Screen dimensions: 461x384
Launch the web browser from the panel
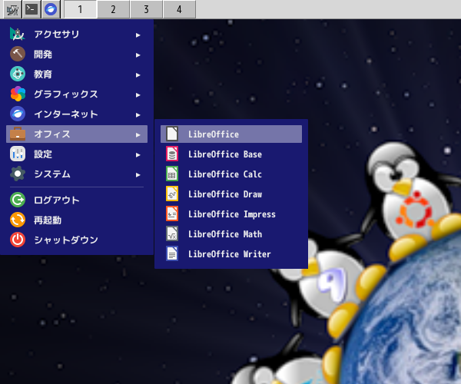point(51,9)
